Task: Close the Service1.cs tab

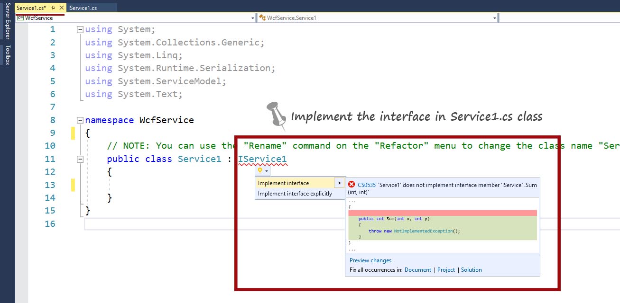Action: click(62, 8)
